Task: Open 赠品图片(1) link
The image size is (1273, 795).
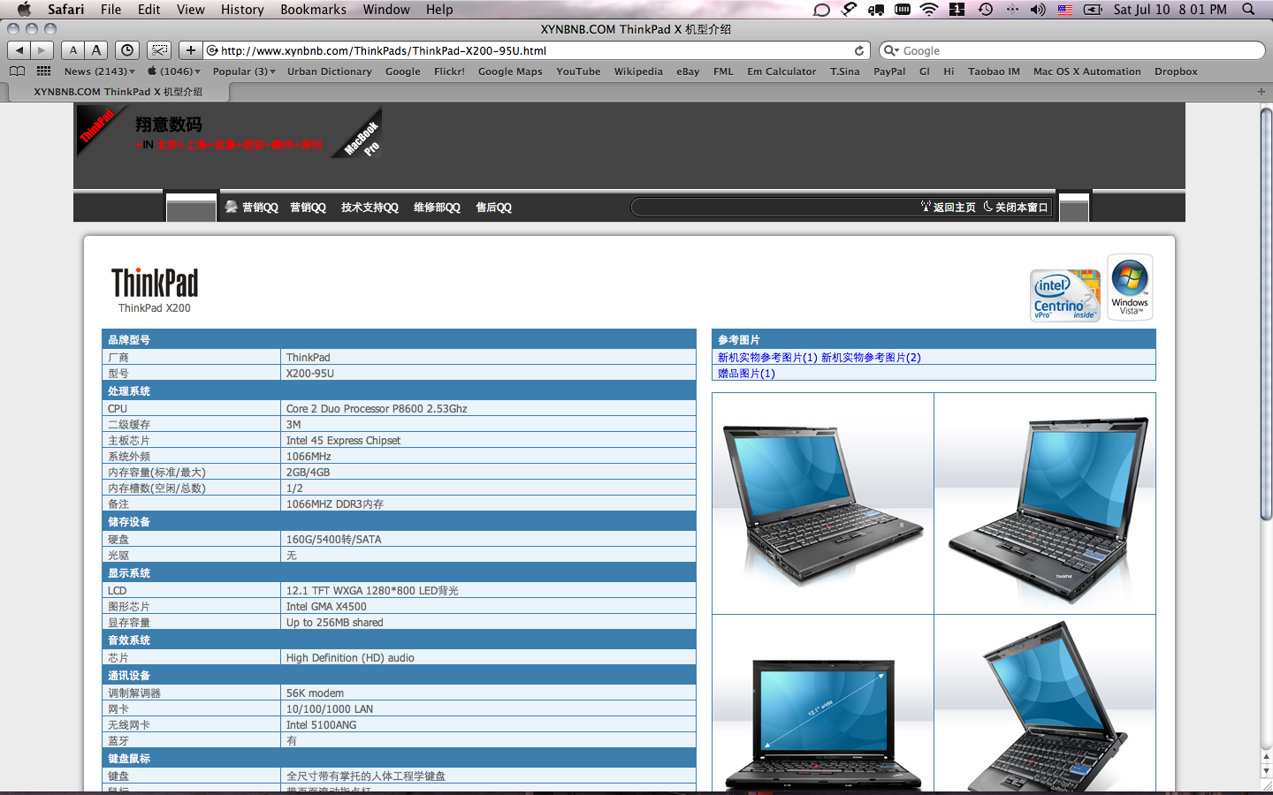Action: coord(746,374)
